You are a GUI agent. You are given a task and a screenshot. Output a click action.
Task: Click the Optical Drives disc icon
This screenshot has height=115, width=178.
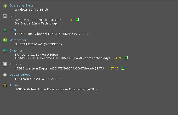point(5,75)
